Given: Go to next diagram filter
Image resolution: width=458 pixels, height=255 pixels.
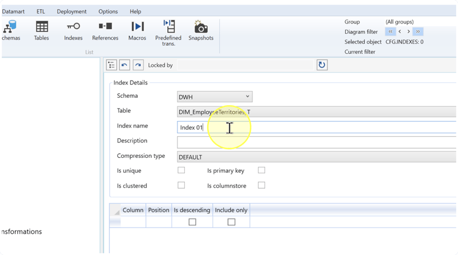Looking at the screenshot, I should [409, 31].
